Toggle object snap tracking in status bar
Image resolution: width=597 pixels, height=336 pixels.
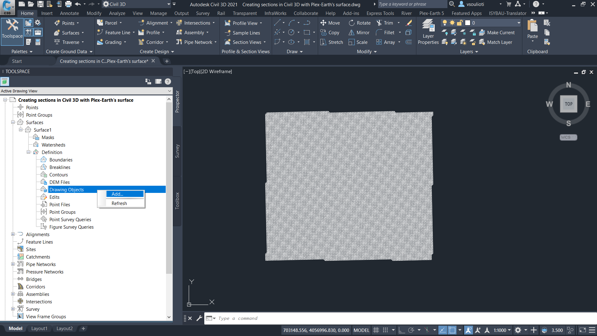(x=443, y=330)
